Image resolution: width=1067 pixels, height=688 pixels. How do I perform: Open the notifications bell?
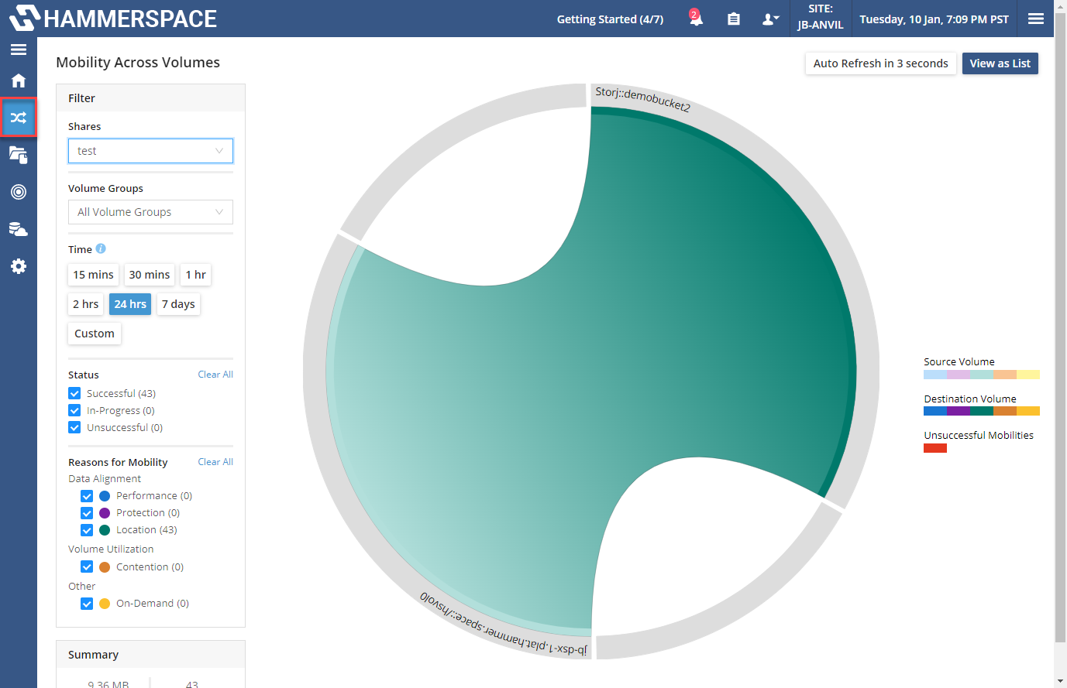click(696, 18)
